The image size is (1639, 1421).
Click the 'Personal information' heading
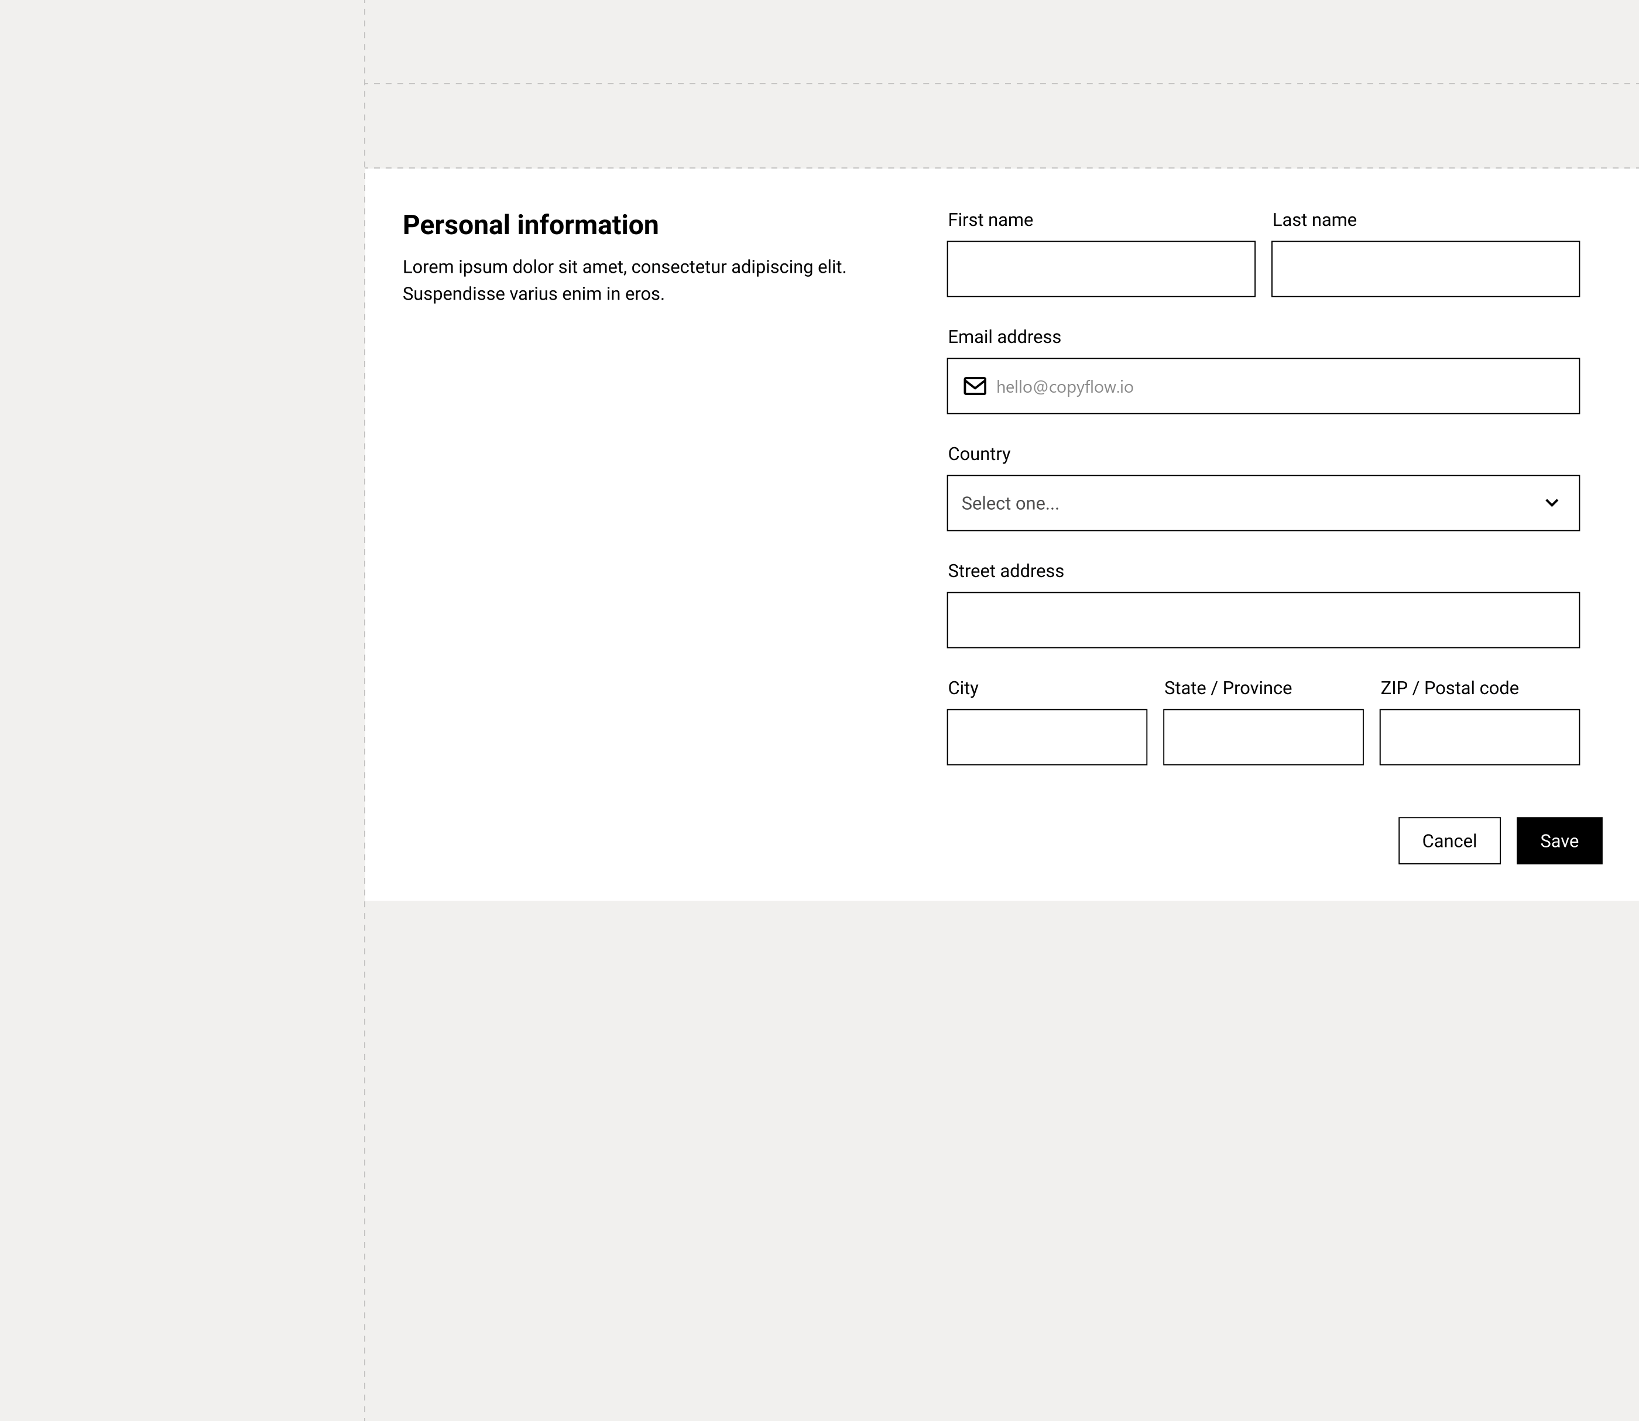tap(530, 225)
